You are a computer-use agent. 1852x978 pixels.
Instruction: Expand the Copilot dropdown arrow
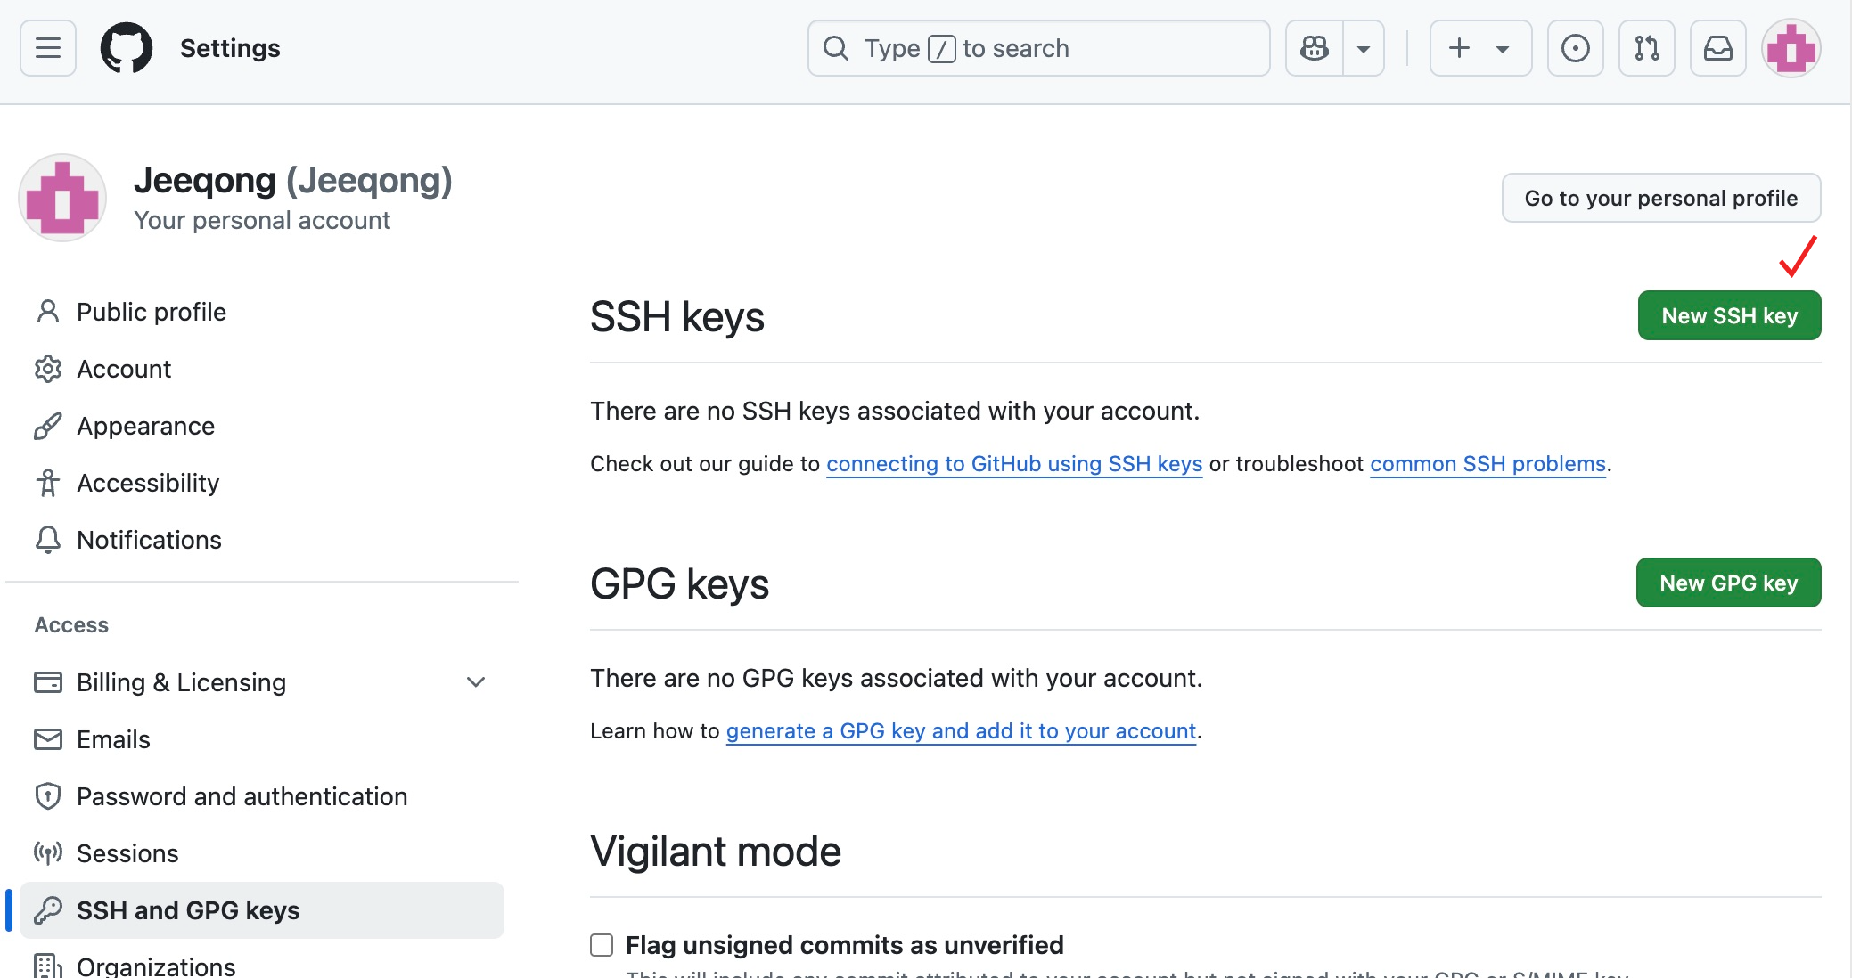(x=1364, y=48)
